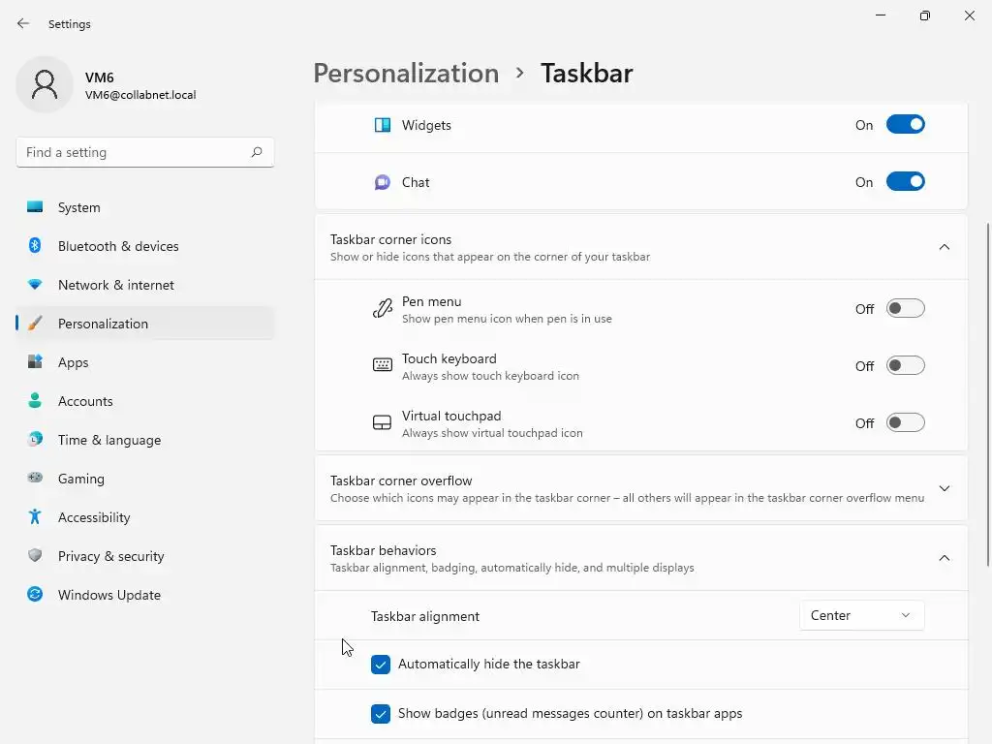
Task: Click the Bluetooth & devices icon
Action: tap(35, 246)
